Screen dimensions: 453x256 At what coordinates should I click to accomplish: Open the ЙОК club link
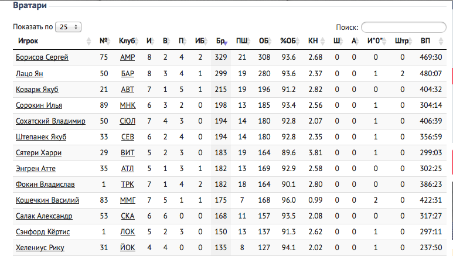(x=127, y=248)
